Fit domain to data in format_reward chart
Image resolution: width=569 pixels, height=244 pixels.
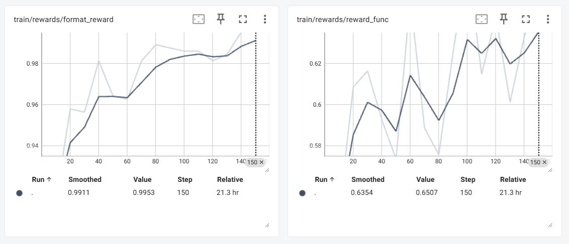point(199,20)
